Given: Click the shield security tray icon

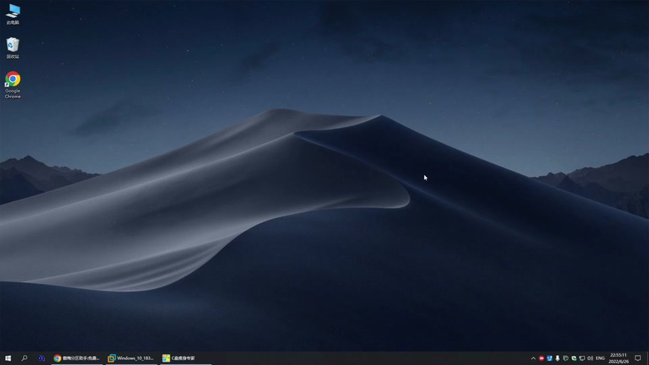Looking at the screenshot, I should [574, 358].
